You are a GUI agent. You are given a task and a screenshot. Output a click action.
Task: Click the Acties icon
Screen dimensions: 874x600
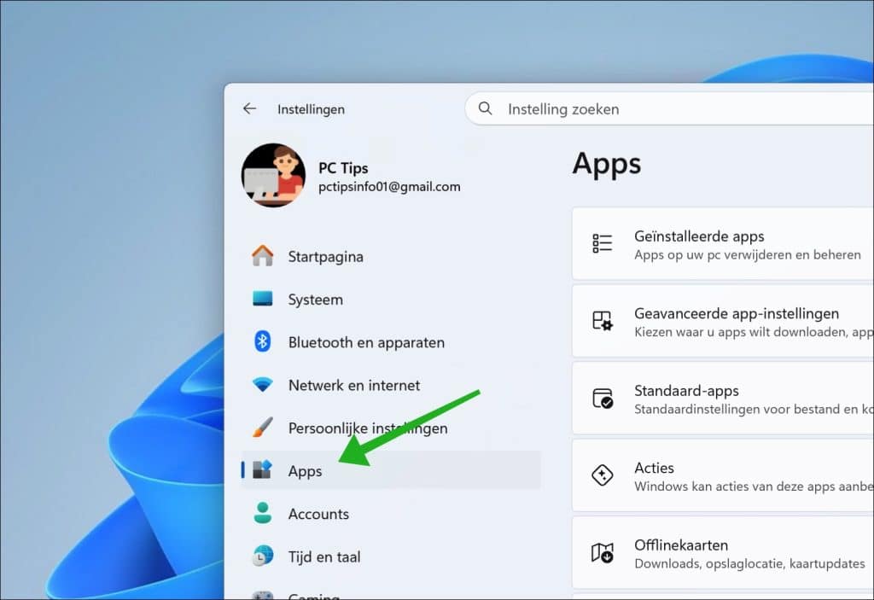[x=603, y=475]
